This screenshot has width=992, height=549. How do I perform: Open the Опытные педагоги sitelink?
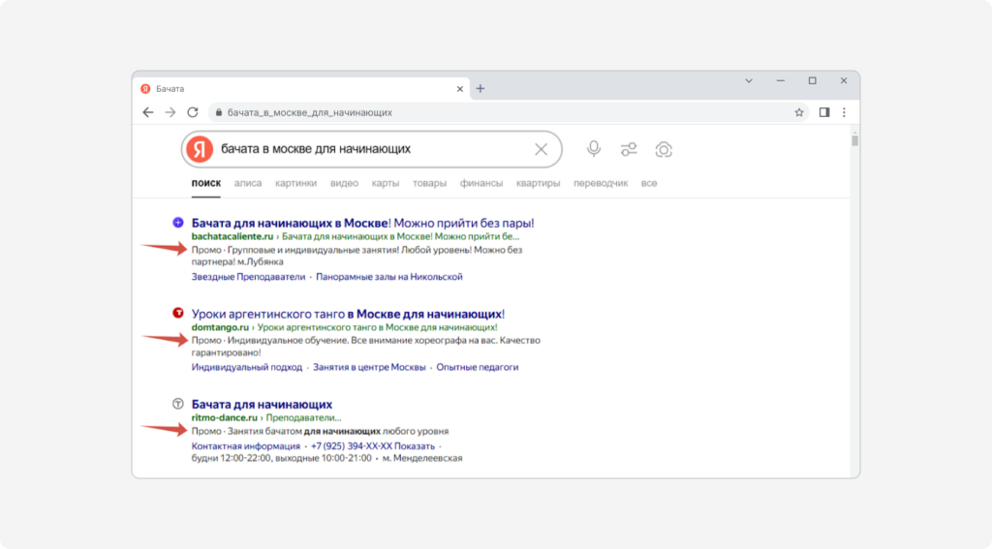tap(477, 367)
